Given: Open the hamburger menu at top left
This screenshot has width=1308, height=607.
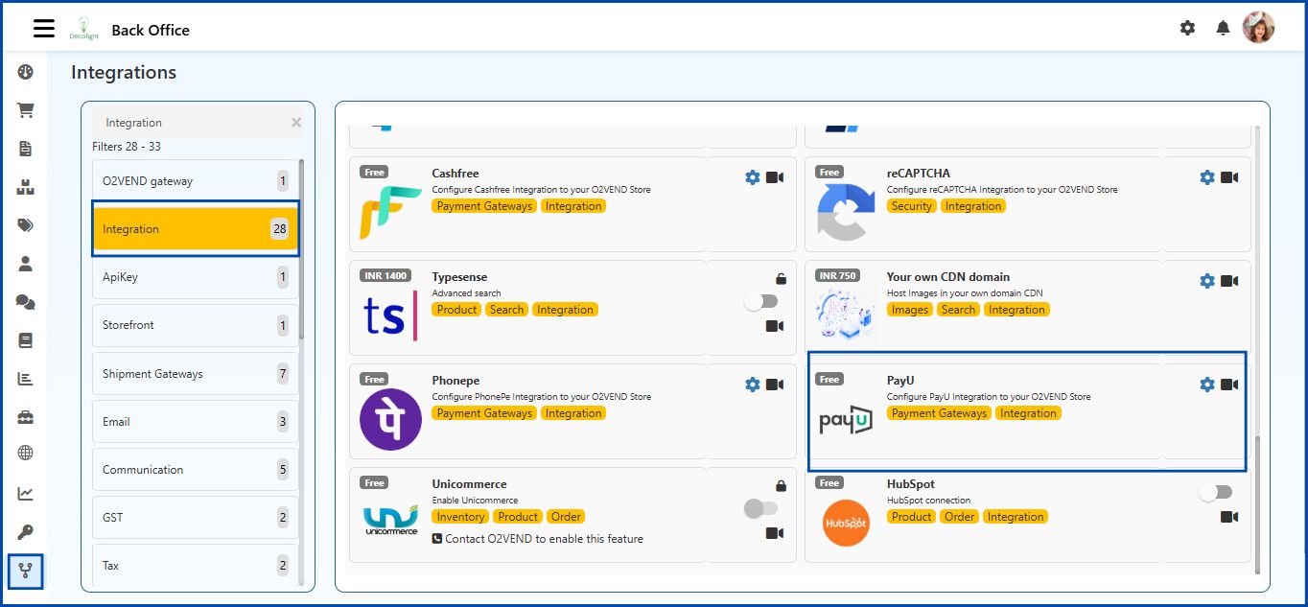Looking at the screenshot, I should [43, 28].
